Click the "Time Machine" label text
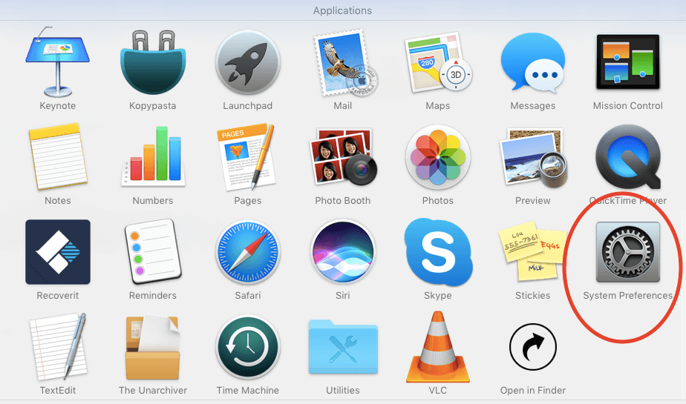This screenshot has width=686, height=404. point(248,390)
